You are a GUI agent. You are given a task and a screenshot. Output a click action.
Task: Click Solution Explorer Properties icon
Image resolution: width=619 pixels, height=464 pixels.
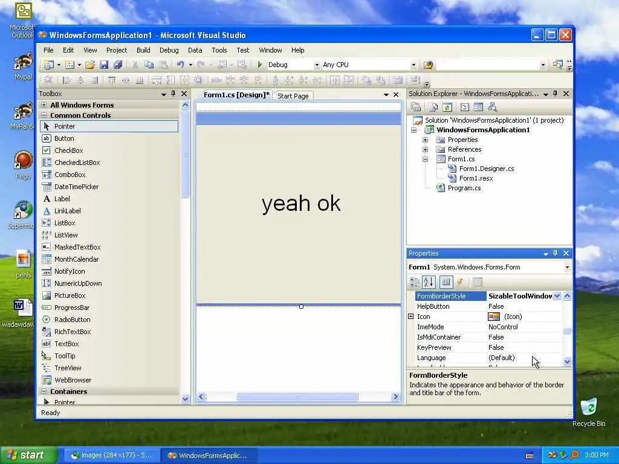coord(416,107)
